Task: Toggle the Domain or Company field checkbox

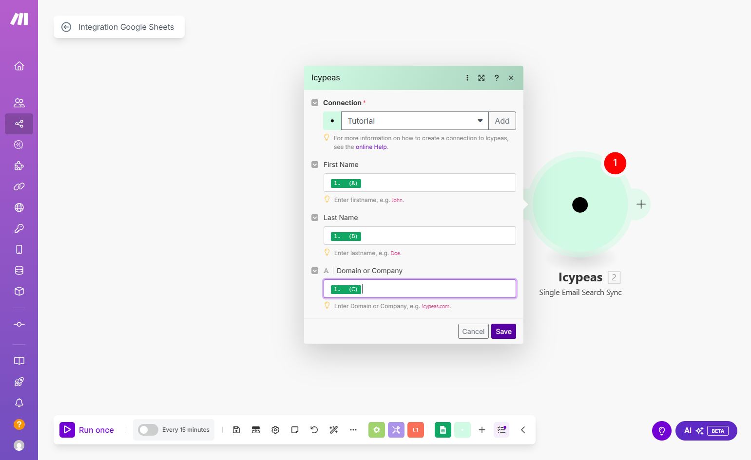Action: pyautogui.click(x=315, y=271)
